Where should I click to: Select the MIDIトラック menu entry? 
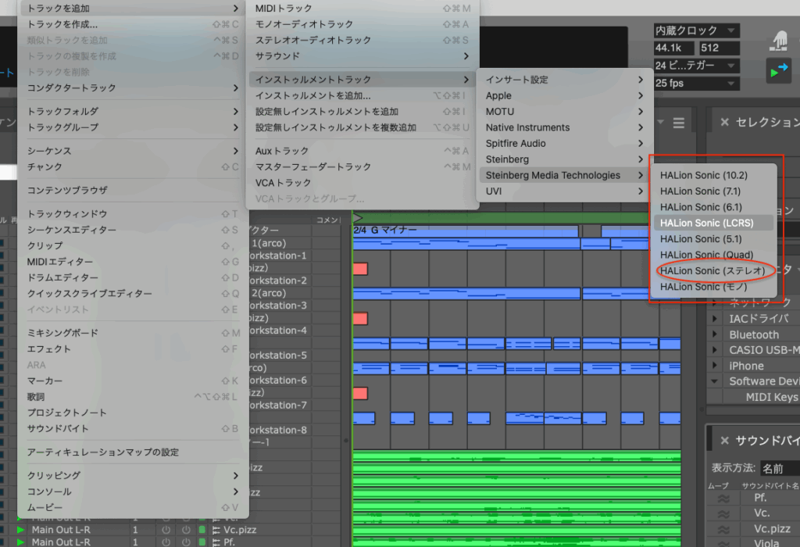tap(284, 9)
